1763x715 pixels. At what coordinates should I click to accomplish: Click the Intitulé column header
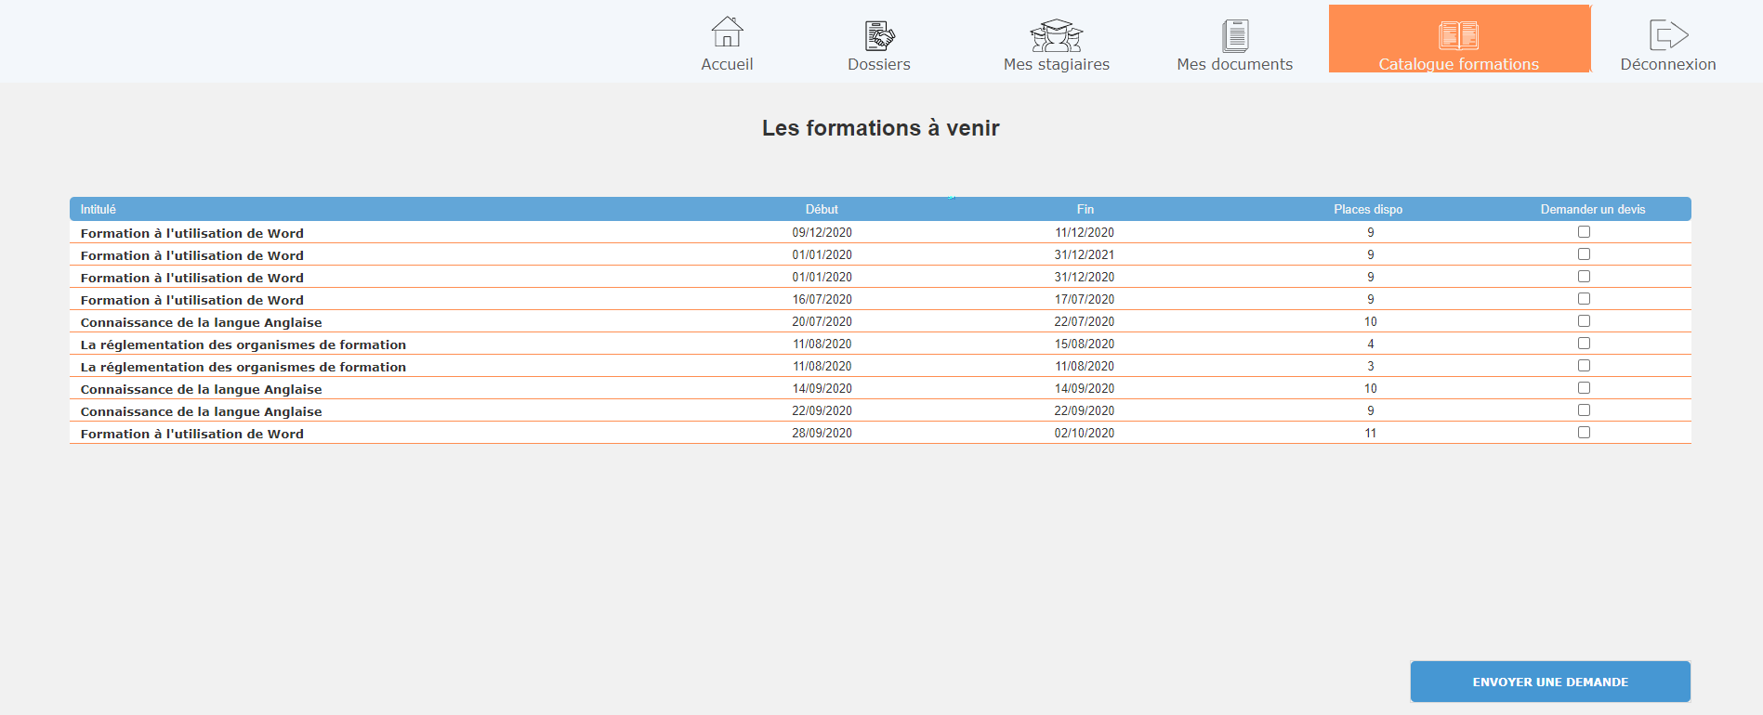pyautogui.click(x=98, y=209)
